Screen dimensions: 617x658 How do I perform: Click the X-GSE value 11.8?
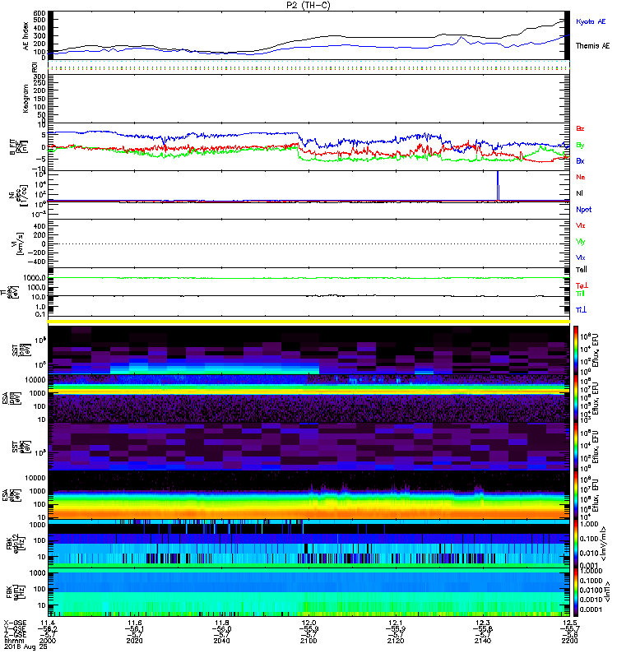coord(221,623)
